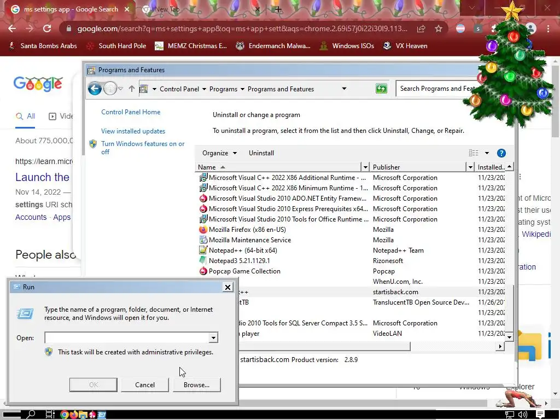Screen dimensions: 560x420
Task: Expand the Control Panel breadcrumb arrow
Action: pyautogui.click(x=204, y=89)
